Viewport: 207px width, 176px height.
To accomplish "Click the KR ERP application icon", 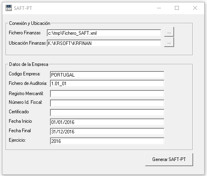I will tap(9, 8).
